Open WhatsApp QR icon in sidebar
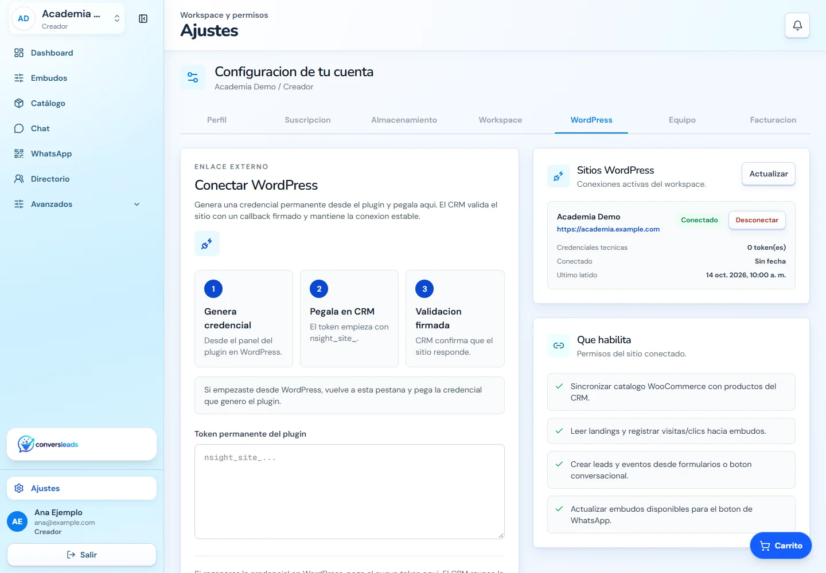Image resolution: width=826 pixels, height=573 pixels. (19, 154)
